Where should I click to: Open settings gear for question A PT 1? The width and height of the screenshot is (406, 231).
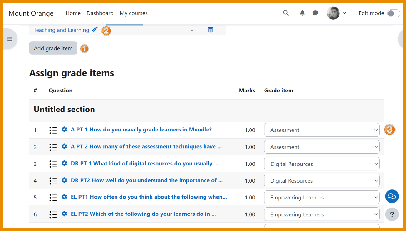(64, 129)
